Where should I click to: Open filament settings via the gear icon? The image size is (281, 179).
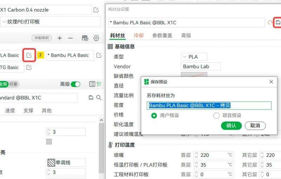[96, 38]
